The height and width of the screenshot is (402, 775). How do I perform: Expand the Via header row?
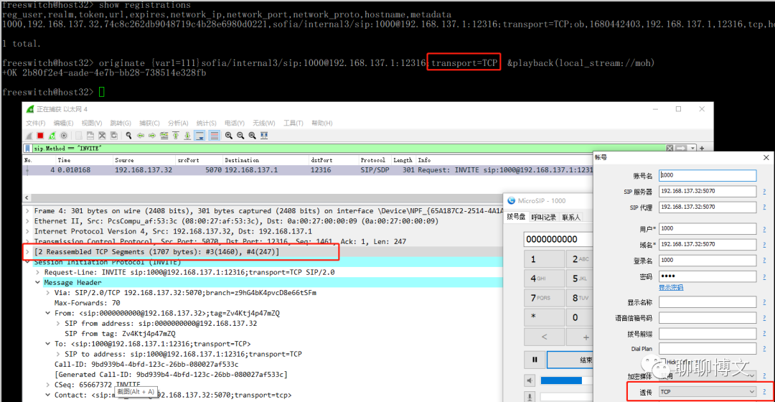coord(48,293)
